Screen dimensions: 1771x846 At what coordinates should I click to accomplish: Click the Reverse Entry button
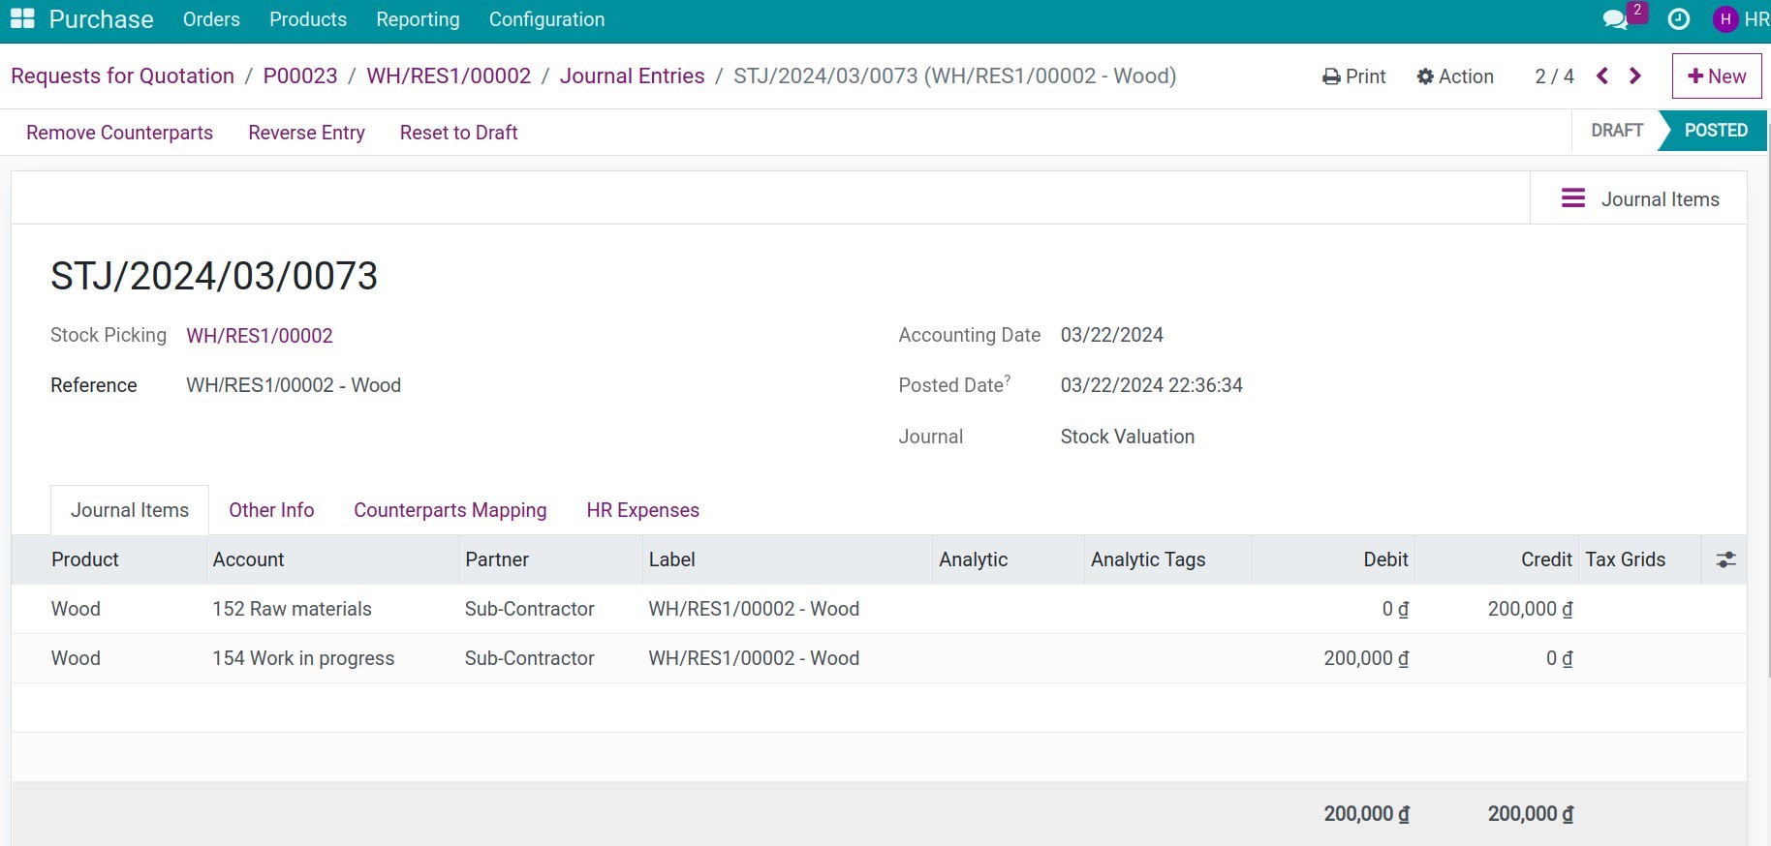coord(306,133)
